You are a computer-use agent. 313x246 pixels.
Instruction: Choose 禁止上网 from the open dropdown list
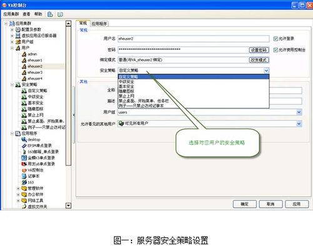click(193, 96)
